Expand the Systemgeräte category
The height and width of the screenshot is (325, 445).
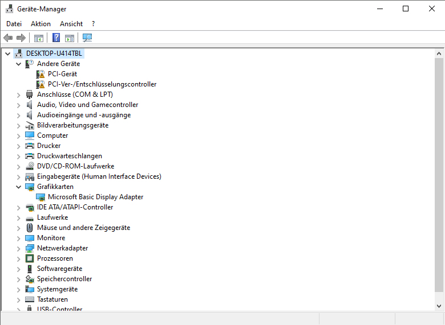(x=18, y=290)
